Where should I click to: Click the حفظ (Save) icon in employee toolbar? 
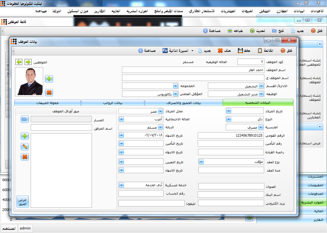pos(240,51)
